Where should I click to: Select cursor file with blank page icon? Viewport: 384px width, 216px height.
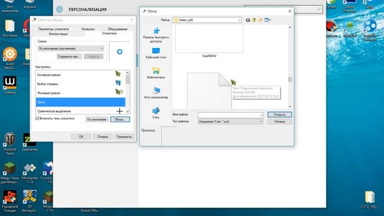[x=209, y=91]
